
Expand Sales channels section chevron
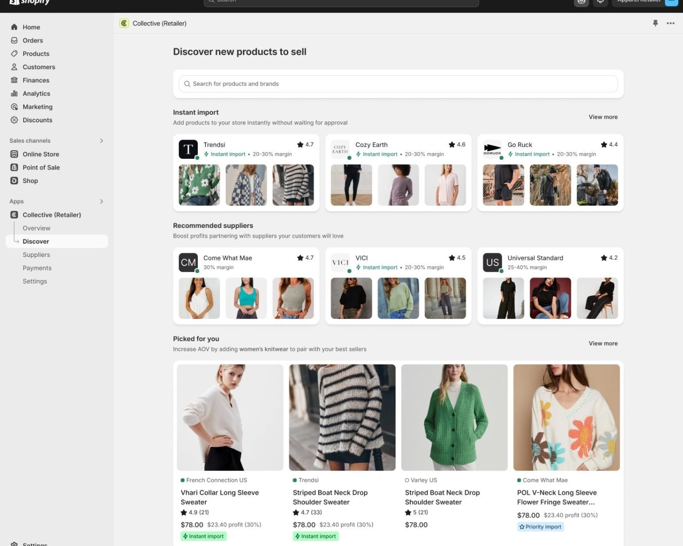tap(102, 141)
